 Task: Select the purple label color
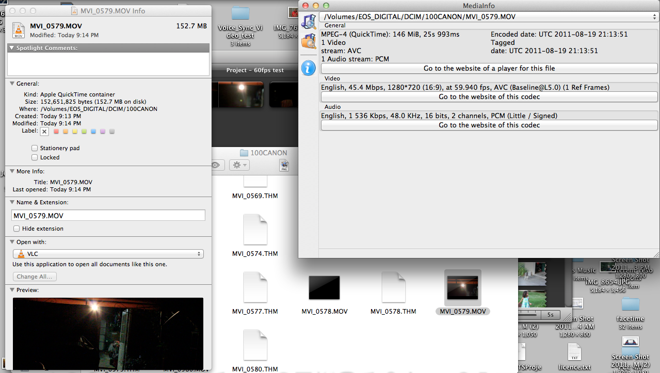pos(103,132)
